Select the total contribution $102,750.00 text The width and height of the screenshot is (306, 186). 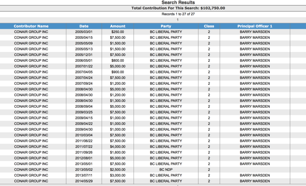coord(213,8)
